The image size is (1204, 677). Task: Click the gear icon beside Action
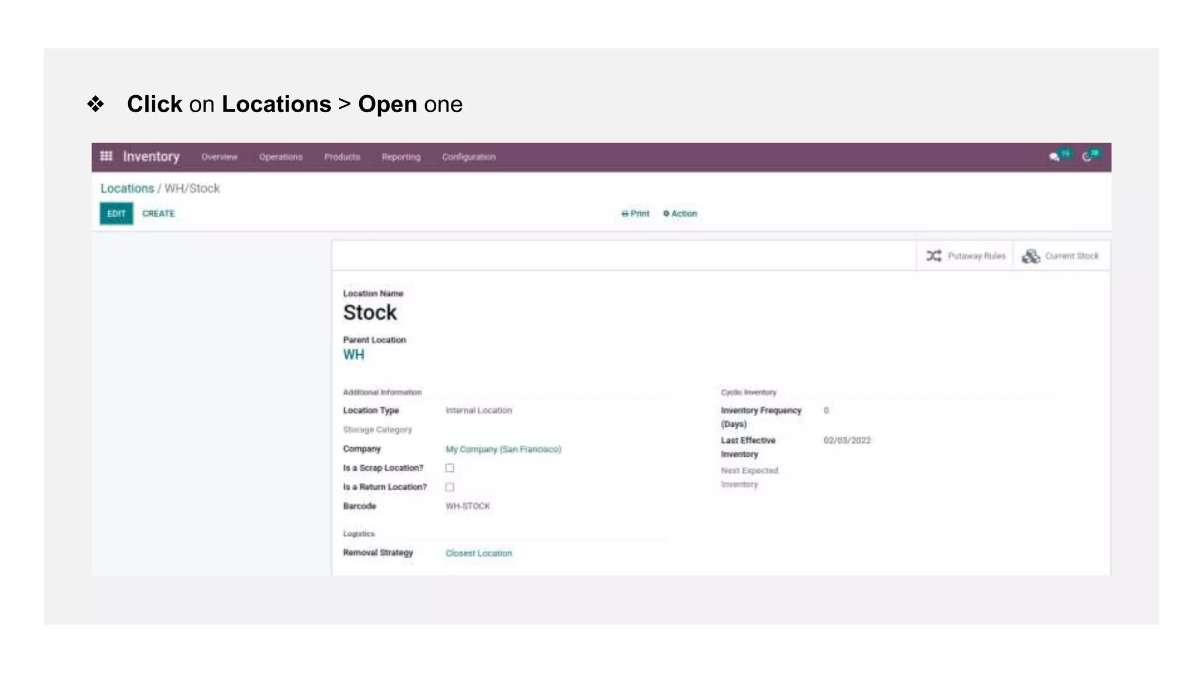[x=666, y=214]
